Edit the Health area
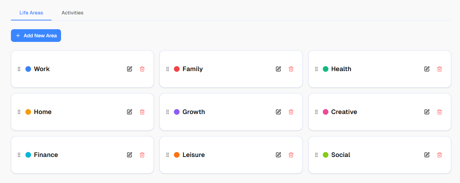Image resolution: width=460 pixels, height=183 pixels. (427, 69)
